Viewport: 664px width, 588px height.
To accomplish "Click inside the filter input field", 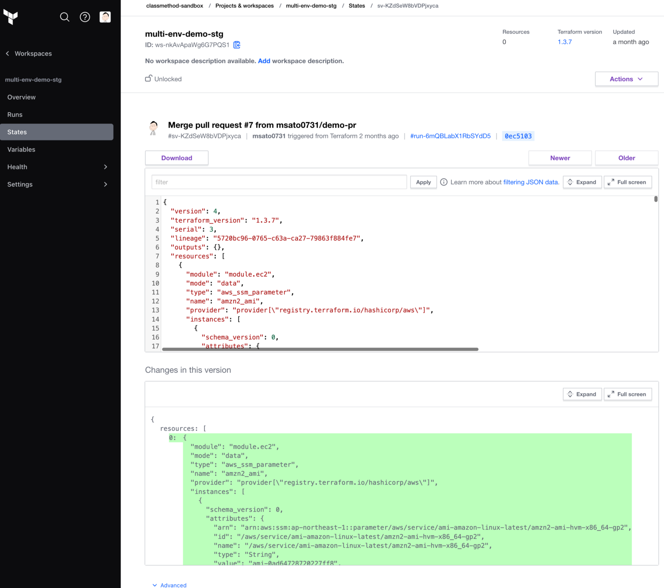I will (x=279, y=182).
